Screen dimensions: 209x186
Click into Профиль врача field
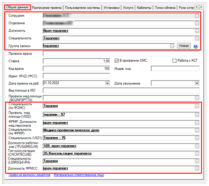click(x=121, y=54)
